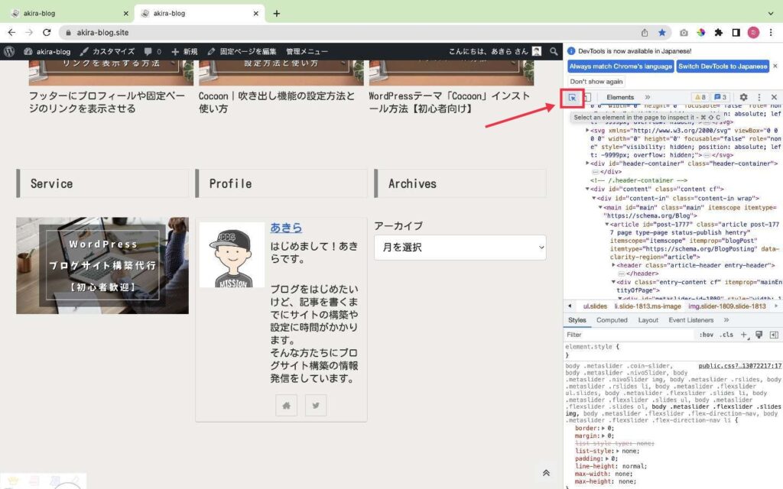Expand the header-container div node
The height and width of the screenshot is (489, 783).
click(587, 164)
